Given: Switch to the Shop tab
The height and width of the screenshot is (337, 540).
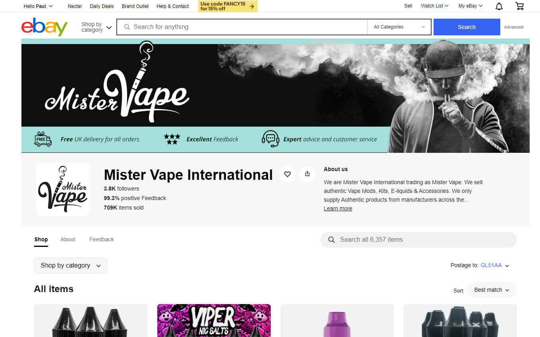Looking at the screenshot, I should (x=41, y=239).
